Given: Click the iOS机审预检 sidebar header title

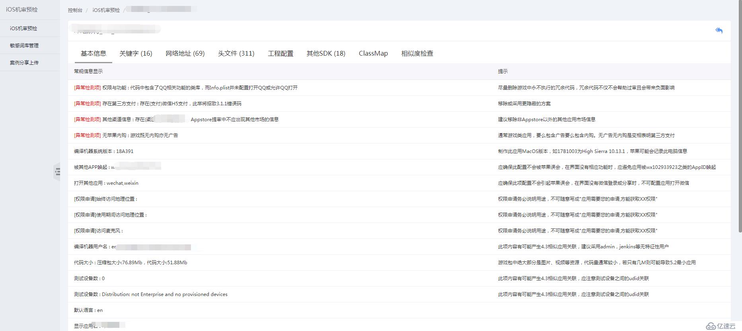Looking at the screenshot, I should (22, 10).
